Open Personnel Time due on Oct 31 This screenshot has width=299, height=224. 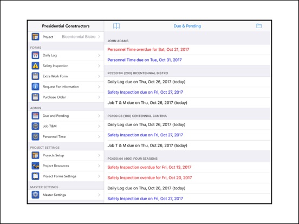[x=187, y=60]
